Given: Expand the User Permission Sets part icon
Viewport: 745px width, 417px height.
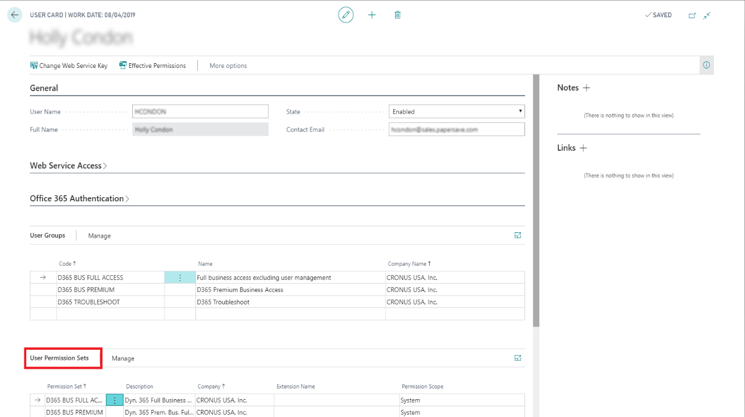Looking at the screenshot, I should tap(517, 358).
